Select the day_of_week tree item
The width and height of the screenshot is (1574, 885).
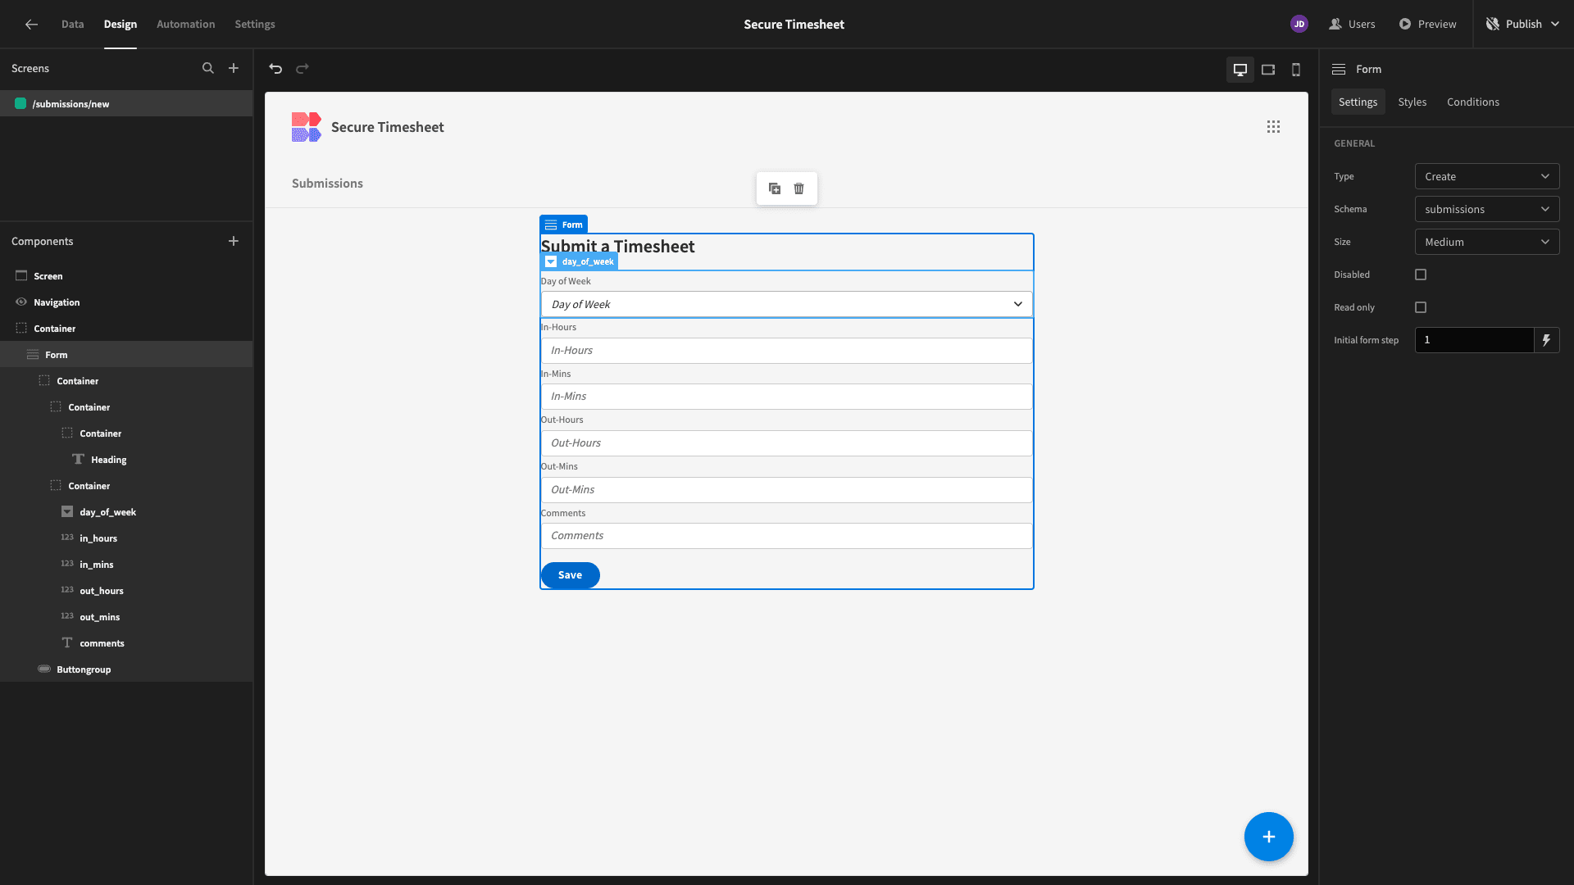pos(126,512)
